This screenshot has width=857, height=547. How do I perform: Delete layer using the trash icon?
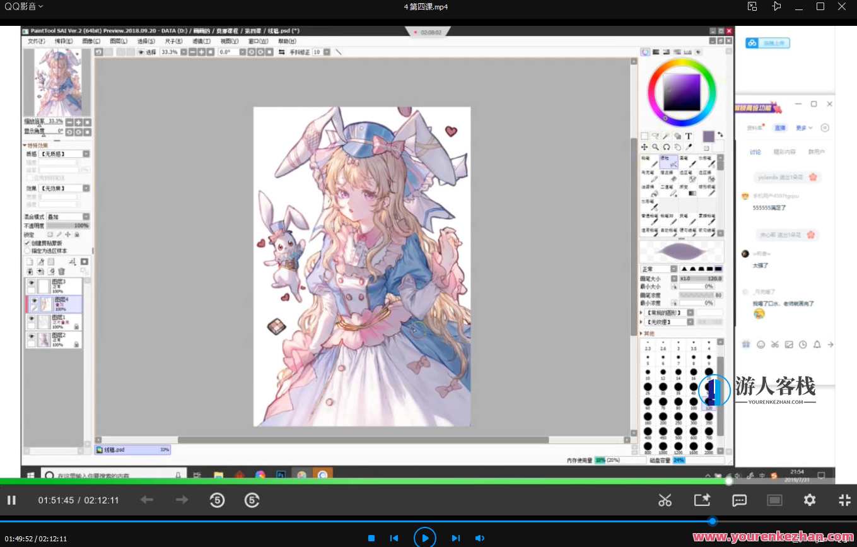click(x=62, y=271)
